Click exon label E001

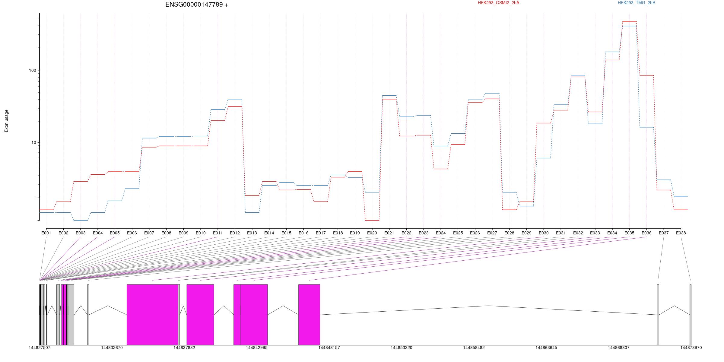point(46,233)
